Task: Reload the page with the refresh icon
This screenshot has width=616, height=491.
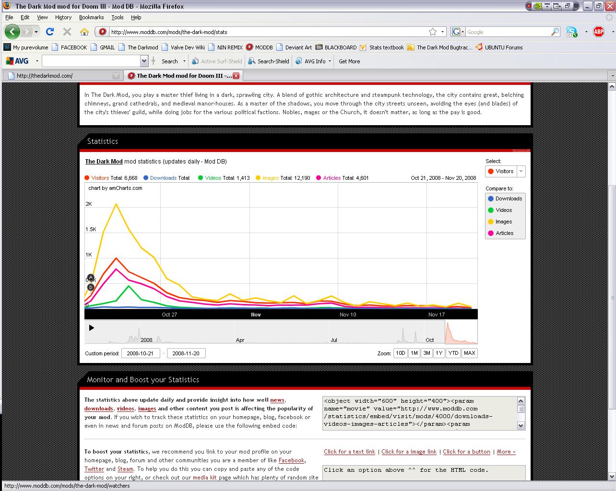Action: [x=50, y=32]
